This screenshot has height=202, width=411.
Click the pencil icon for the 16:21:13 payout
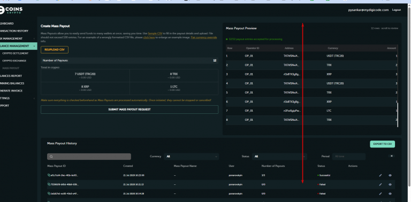pyautogui.click(x=380, y=184)
